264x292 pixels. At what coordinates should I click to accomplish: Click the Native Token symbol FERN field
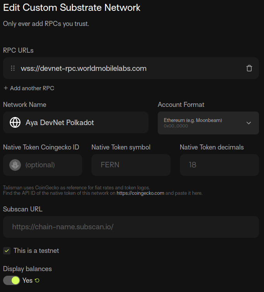tap(131, 165)
